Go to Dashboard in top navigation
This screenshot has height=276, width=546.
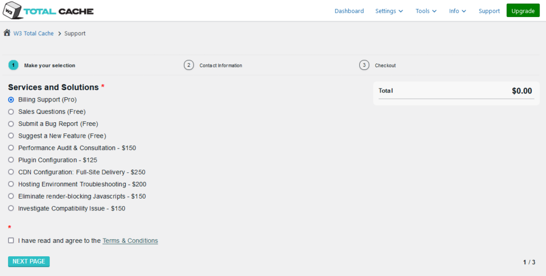click(x=349, y=11)
